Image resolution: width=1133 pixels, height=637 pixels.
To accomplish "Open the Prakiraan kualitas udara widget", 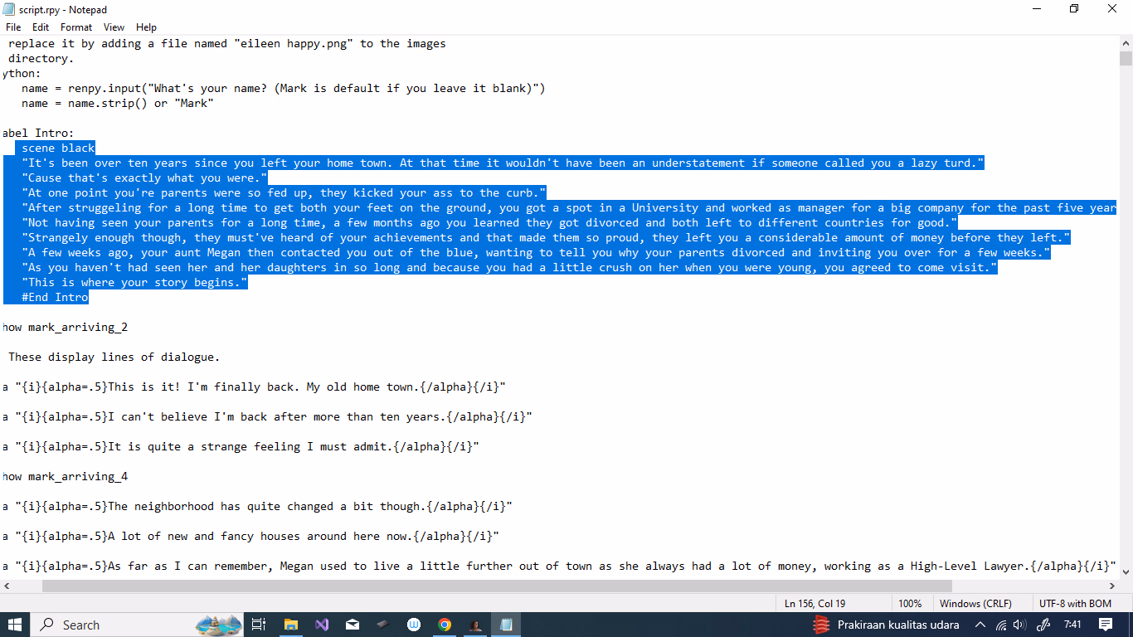I will tap(886, 625).
